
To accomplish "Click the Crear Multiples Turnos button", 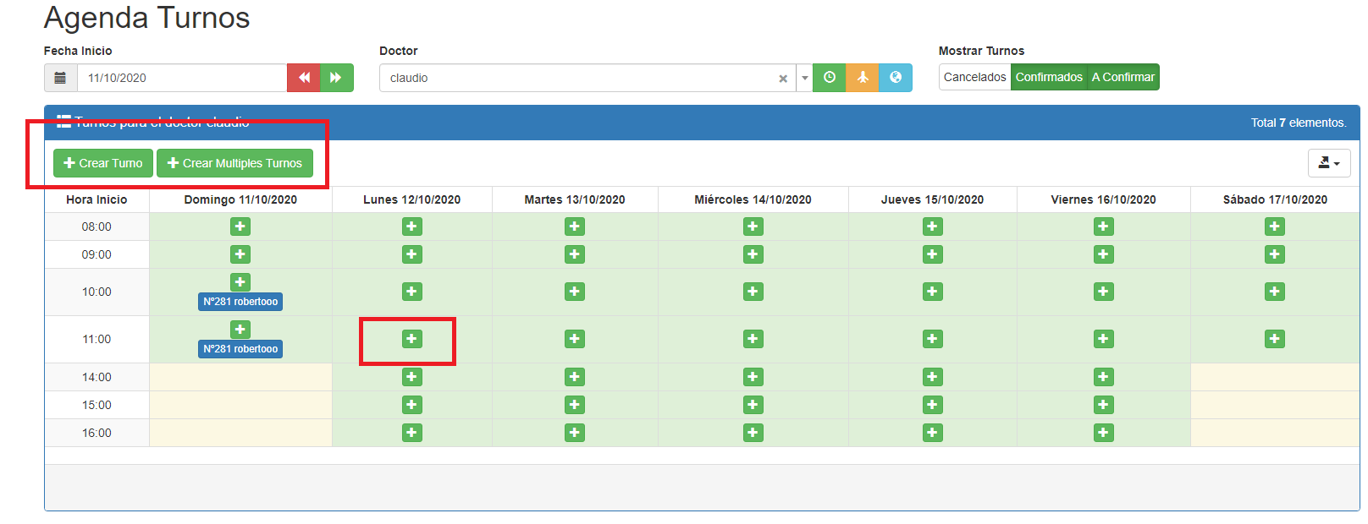I will pos(234,163).
